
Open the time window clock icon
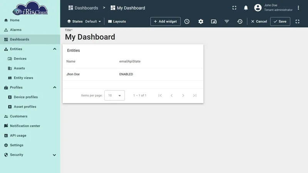pos(187,22)
